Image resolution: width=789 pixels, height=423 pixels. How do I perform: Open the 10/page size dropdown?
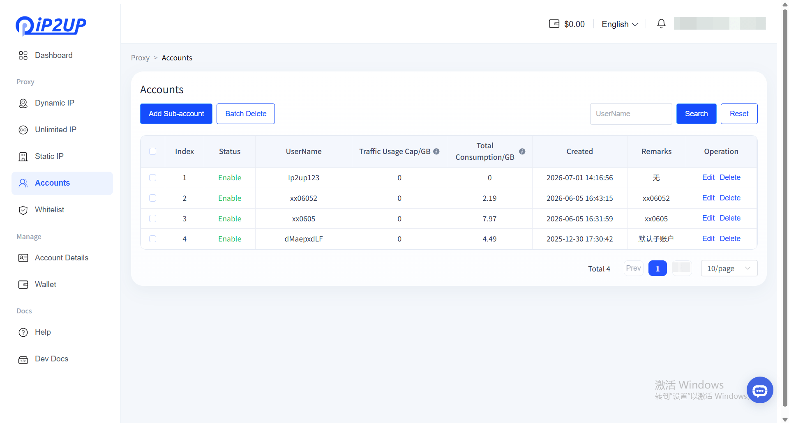[729, 269]
